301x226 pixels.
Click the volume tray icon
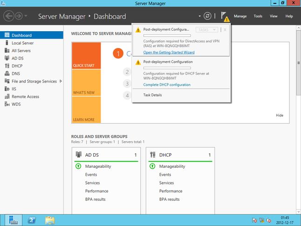268,220
